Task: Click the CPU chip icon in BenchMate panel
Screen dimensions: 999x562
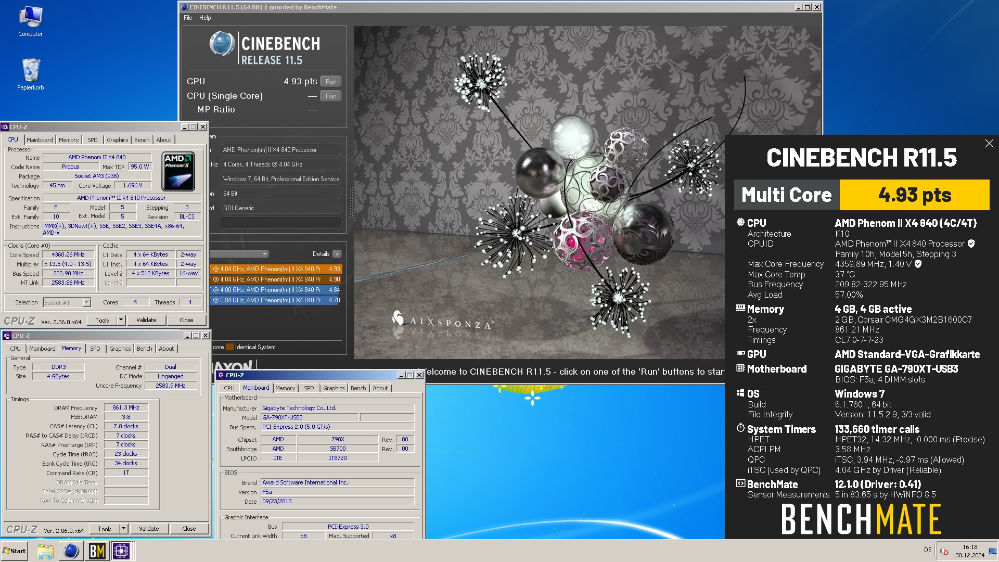Action: 740,222
